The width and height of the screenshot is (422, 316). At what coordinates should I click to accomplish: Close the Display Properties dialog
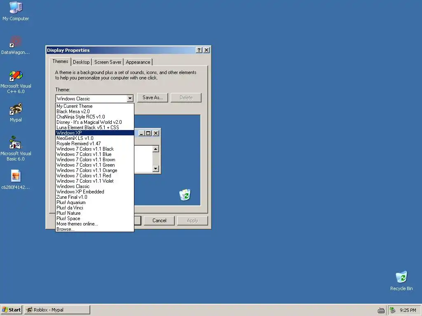(x=206, y=50)
